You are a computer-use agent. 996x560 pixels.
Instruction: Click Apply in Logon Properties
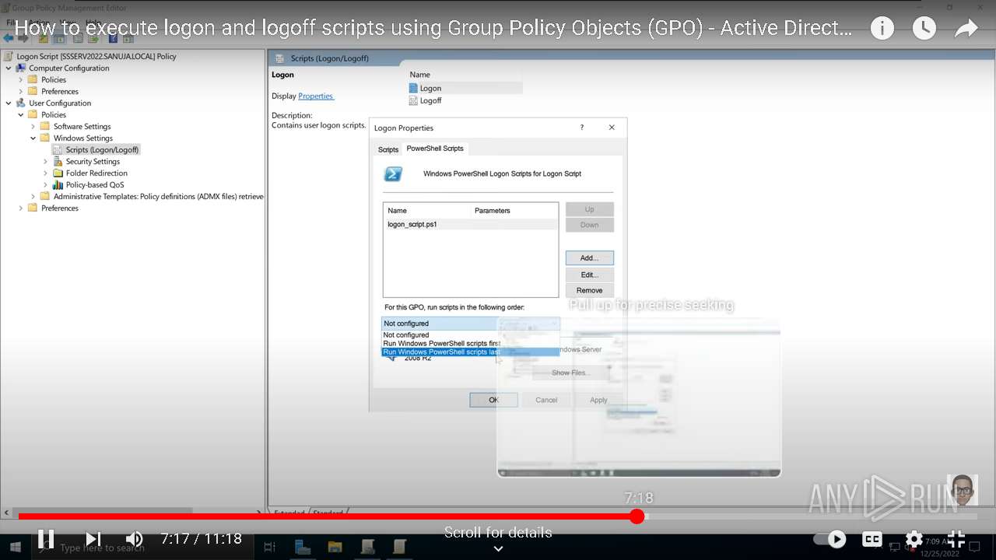click(598, 400)
